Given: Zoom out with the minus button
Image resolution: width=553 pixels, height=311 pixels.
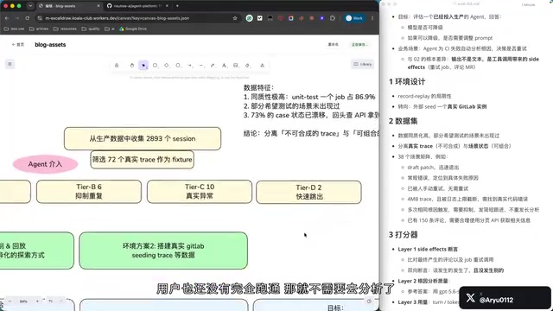Looking at the screenshot, I should 10,301.
